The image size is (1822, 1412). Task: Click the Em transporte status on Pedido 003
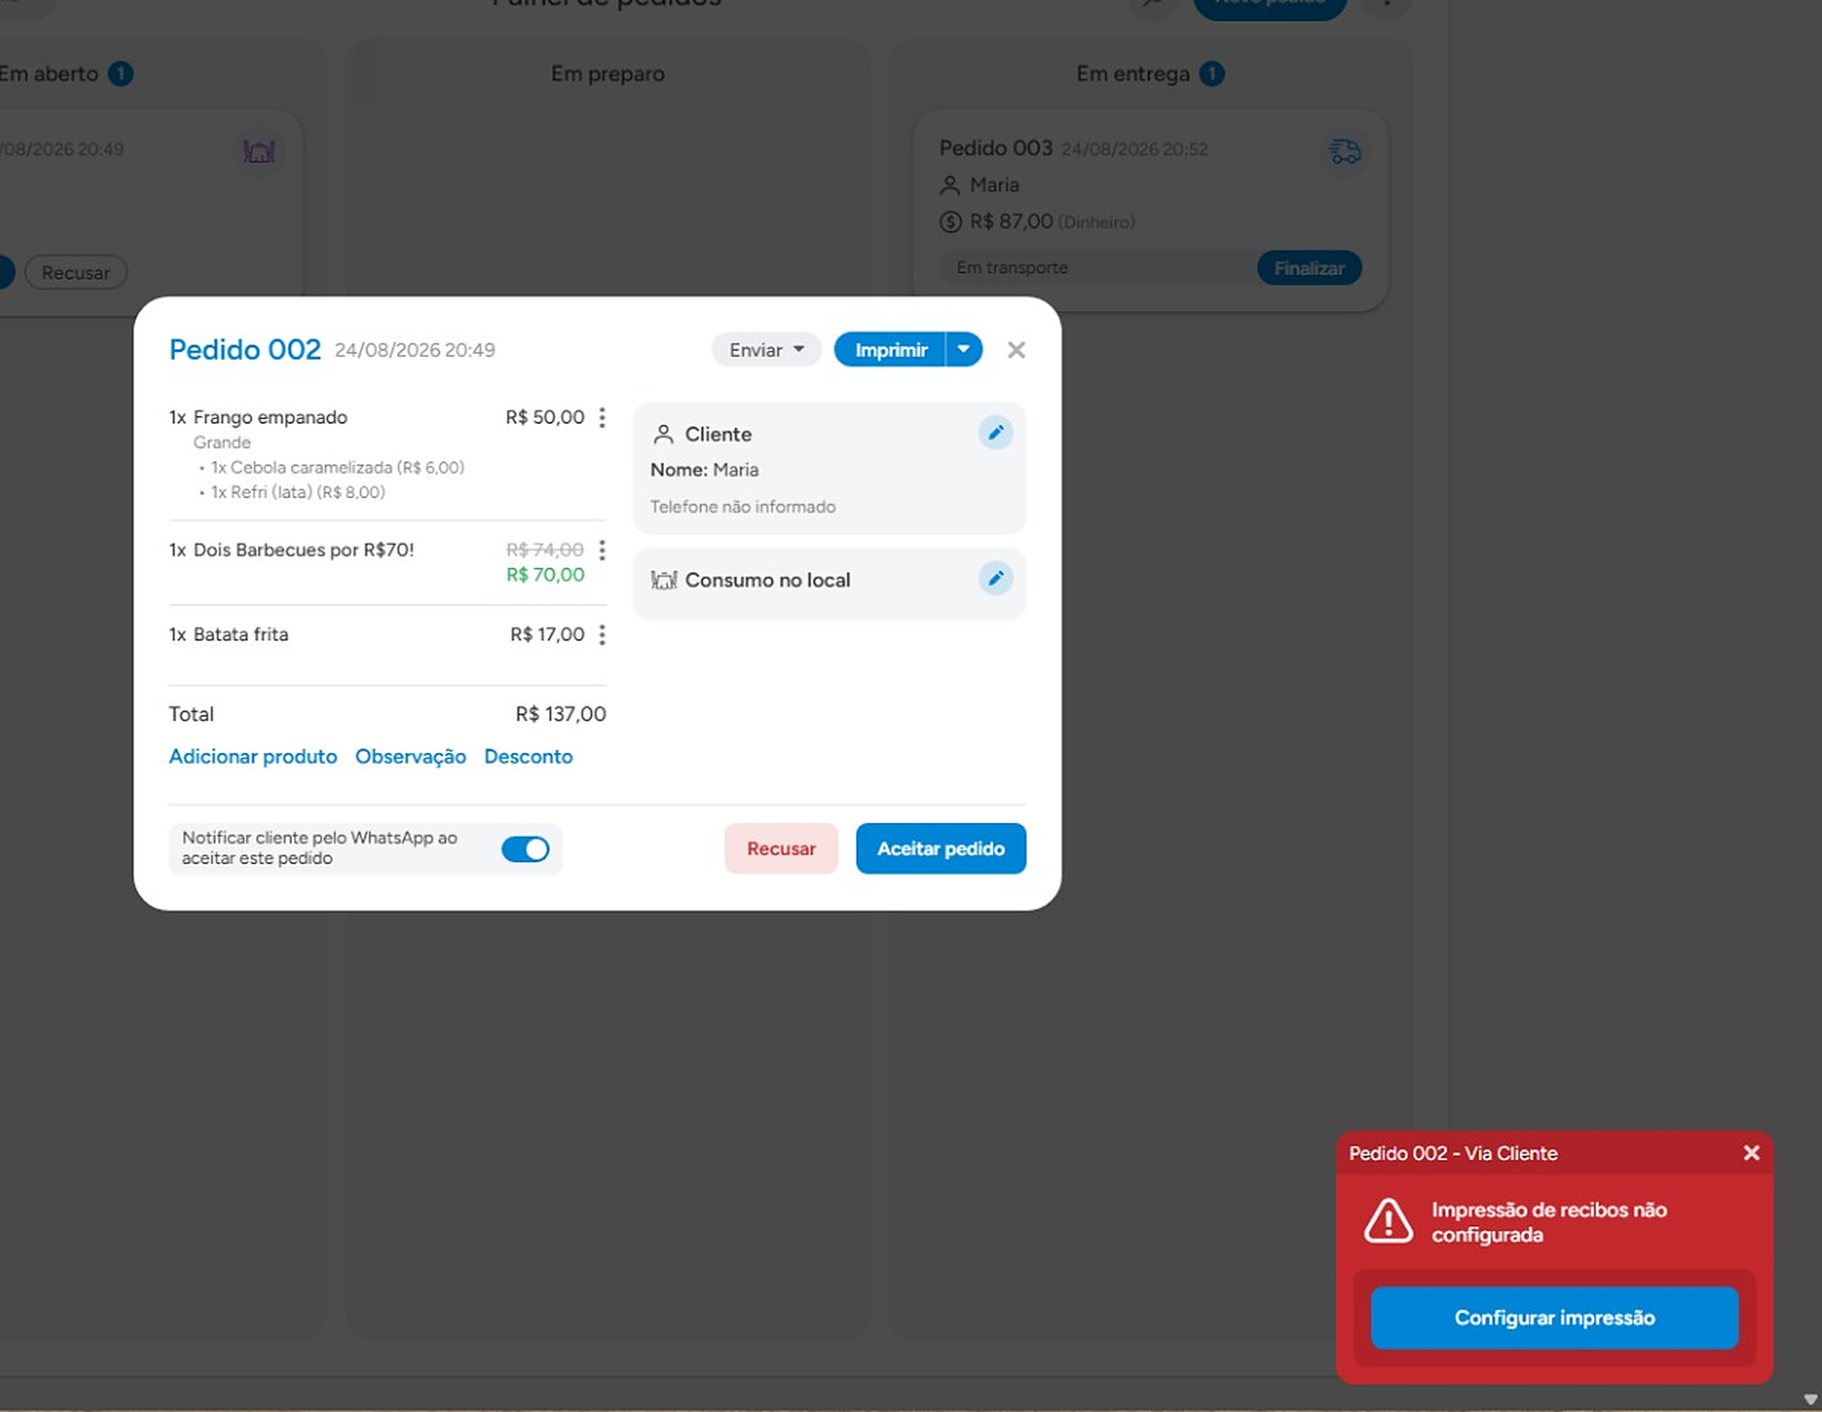[1012, 268]
